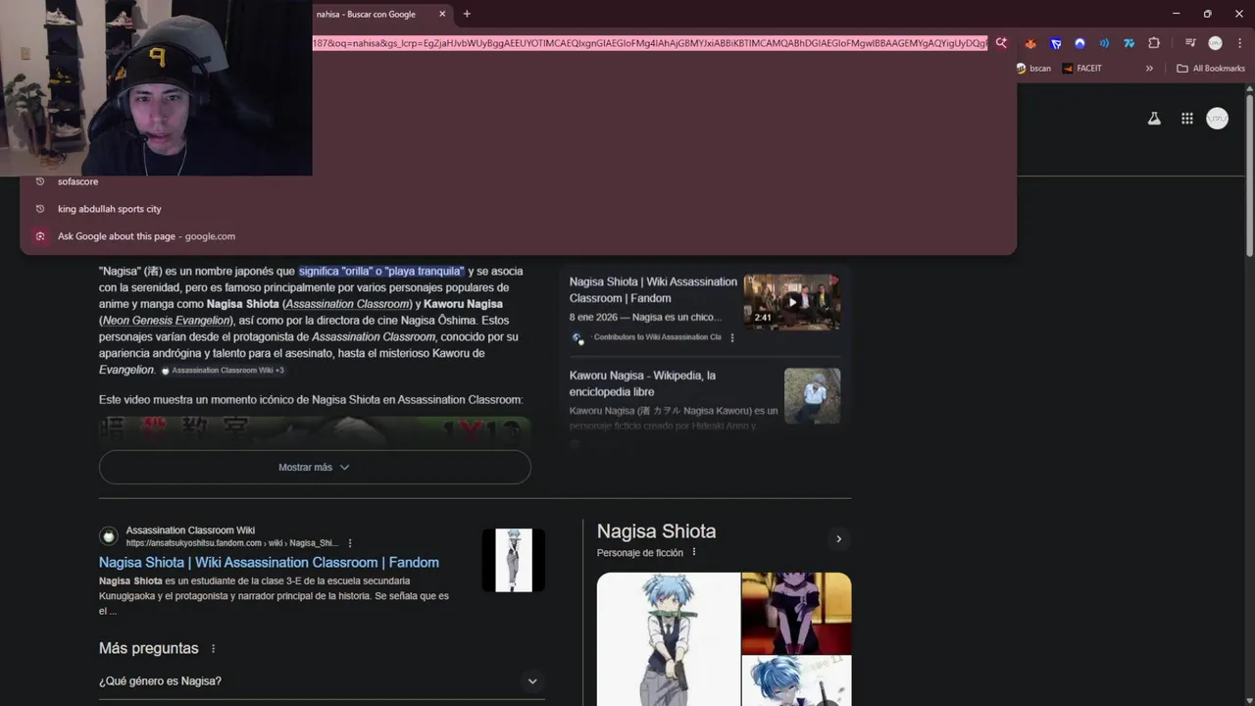Open the media controls music icon

pos(1190,43)
